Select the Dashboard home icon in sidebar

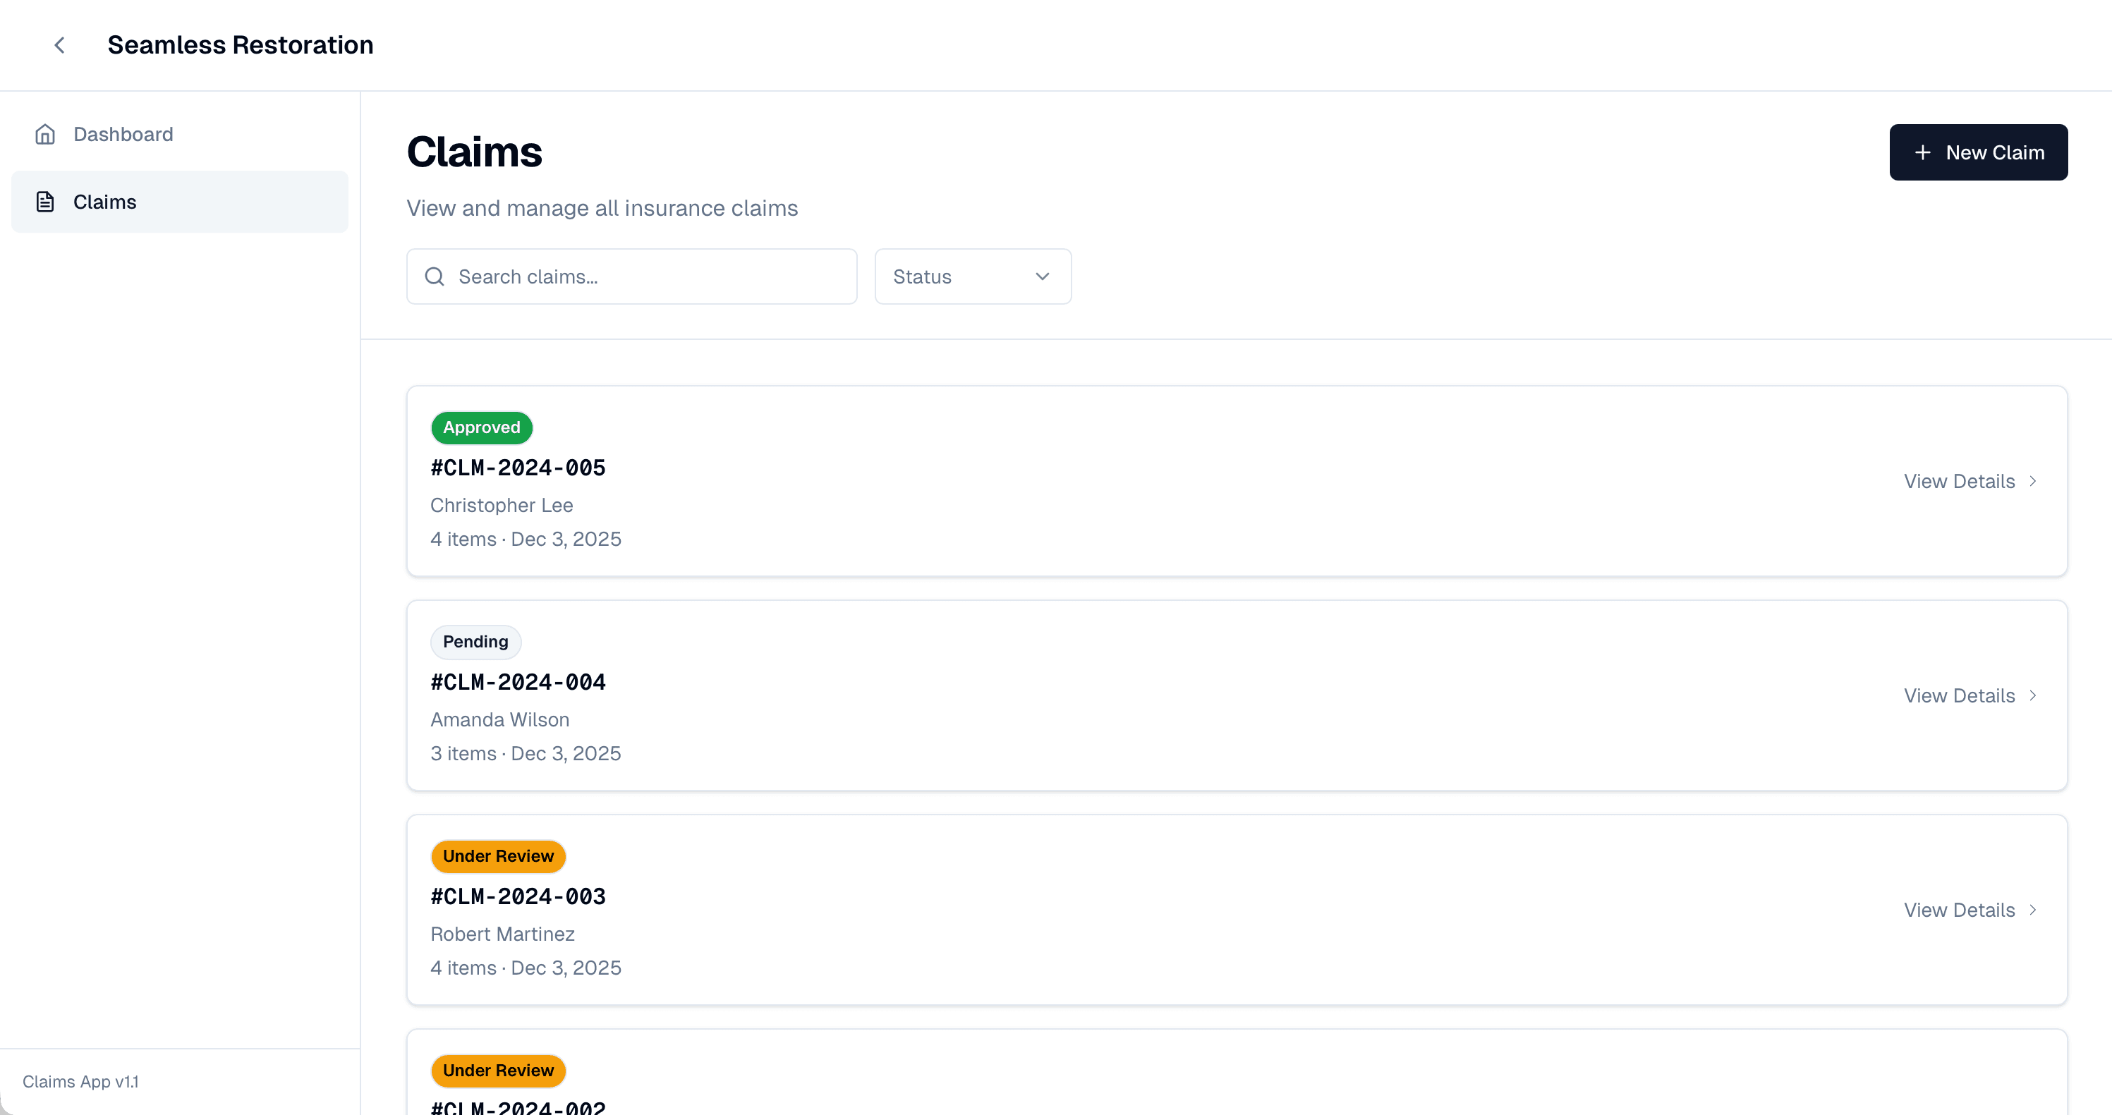pos(45,133)
